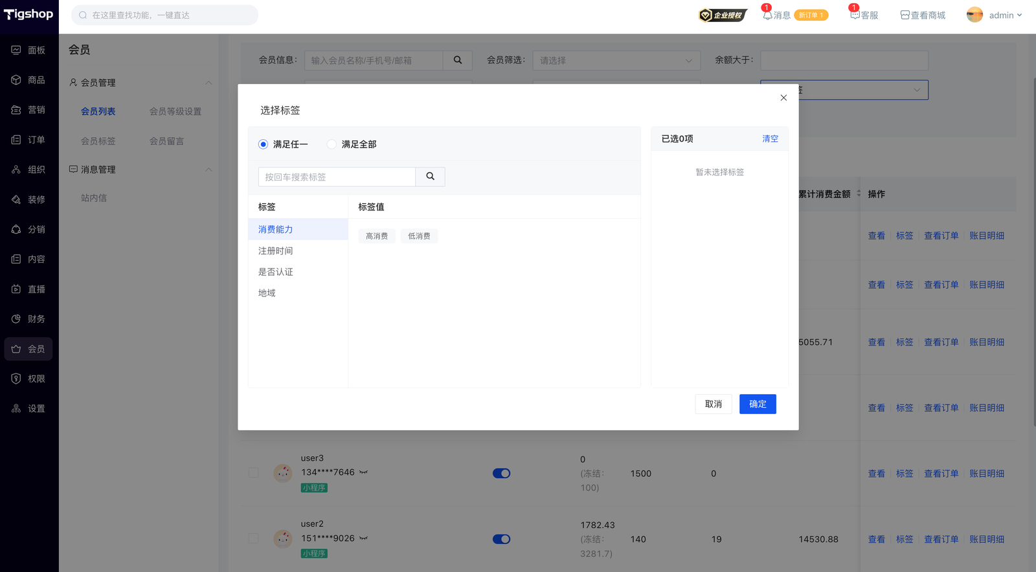Click the message bell icon
Screen dimensions: 1036x572
tap(767, 15)
